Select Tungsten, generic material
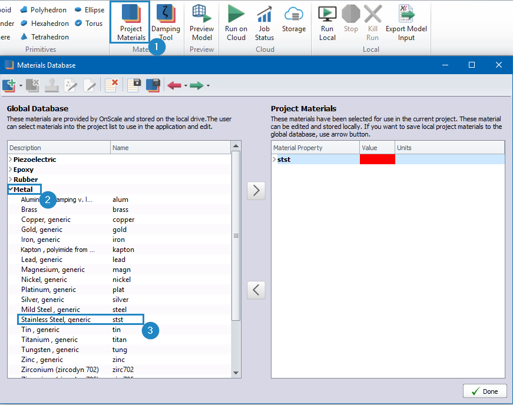This screenshot has height=405, width=513. coord(120,350)
